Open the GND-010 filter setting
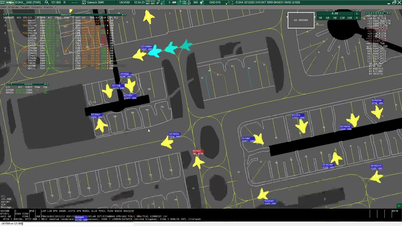Screen dimensions: 402x226 215,3
